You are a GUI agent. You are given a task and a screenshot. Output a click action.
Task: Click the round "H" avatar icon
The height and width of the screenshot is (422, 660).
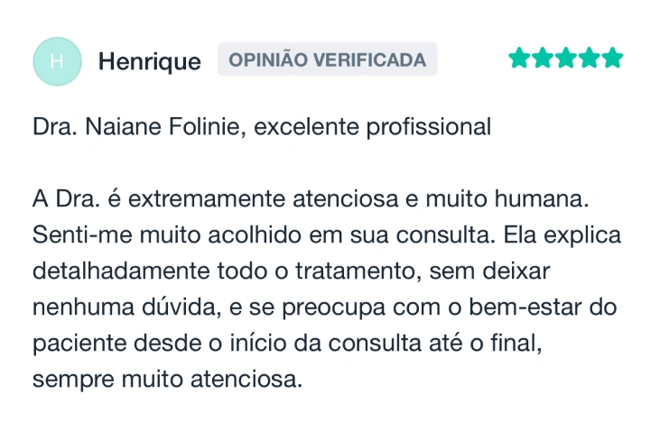coord(57,61)
